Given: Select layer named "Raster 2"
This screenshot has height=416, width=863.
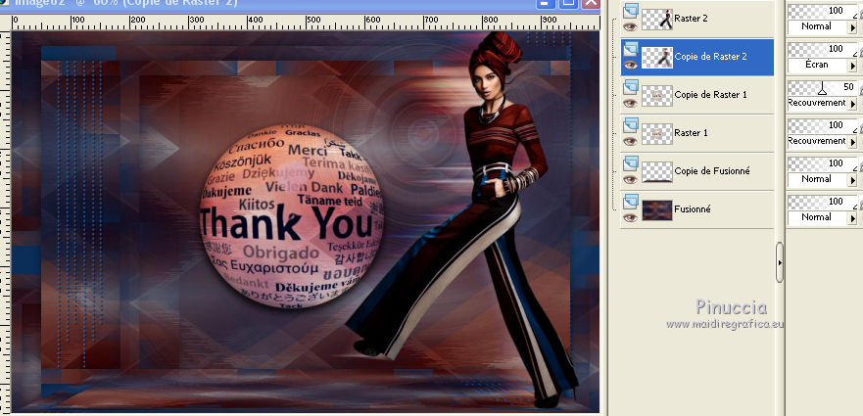Looking at the screenshot, I should [691, 19].
